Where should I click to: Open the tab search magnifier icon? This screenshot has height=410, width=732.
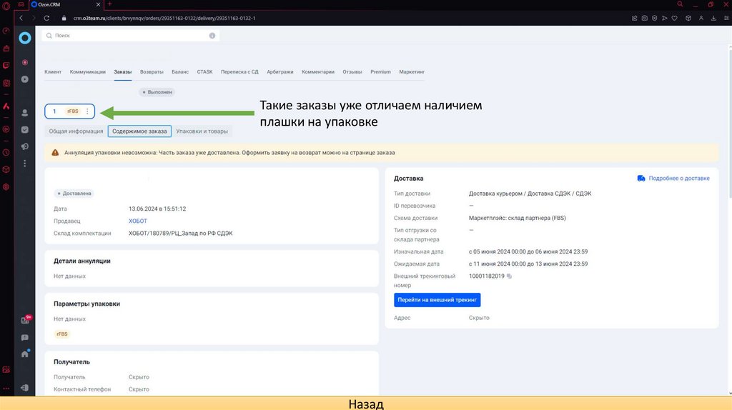[681, 4]
